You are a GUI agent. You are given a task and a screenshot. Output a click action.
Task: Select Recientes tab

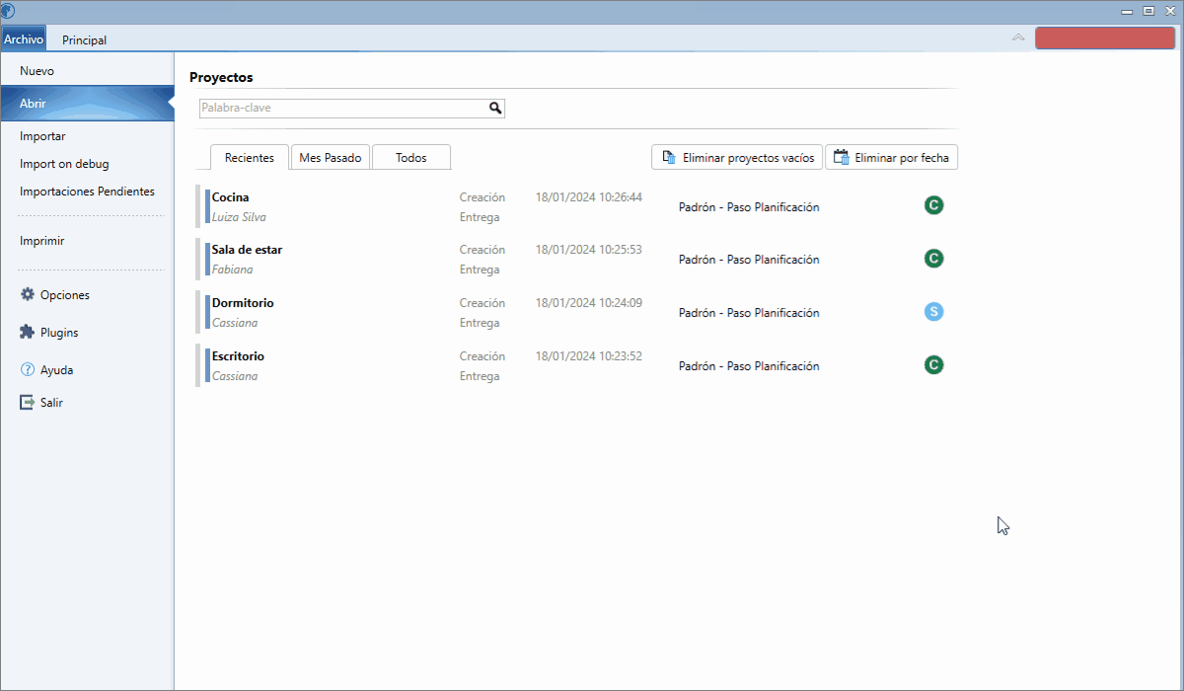click(250, 158)
